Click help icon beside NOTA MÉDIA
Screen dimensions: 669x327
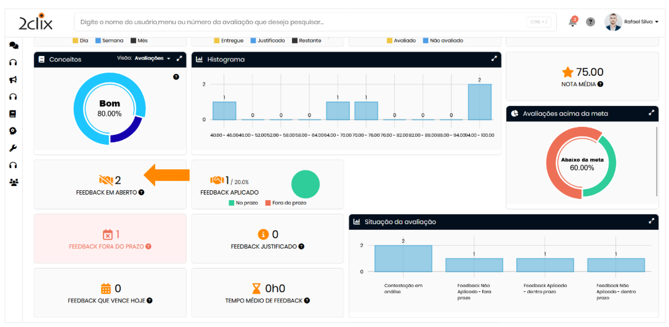point(600,84)
